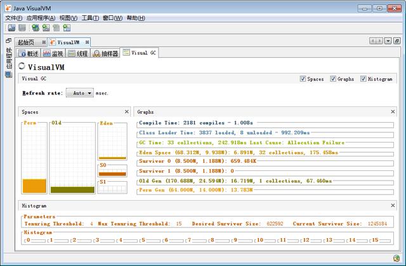Switch to the 抽样器 tab
Image resolution: width=406 pixels, height=266 pixels.
click(x=105, y=53)
